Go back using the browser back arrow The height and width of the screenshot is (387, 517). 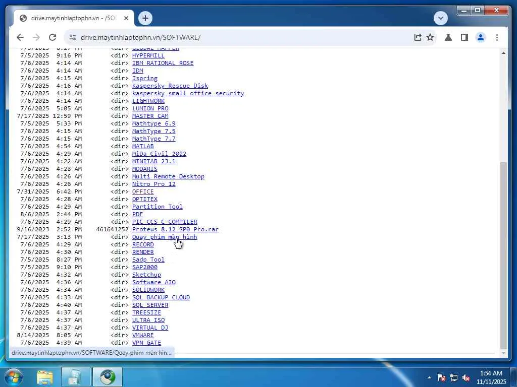pyautogui.click(x=20, y=37)
